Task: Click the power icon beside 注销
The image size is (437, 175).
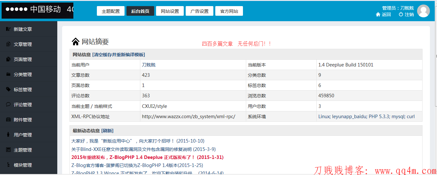Action: coord(401,14)
